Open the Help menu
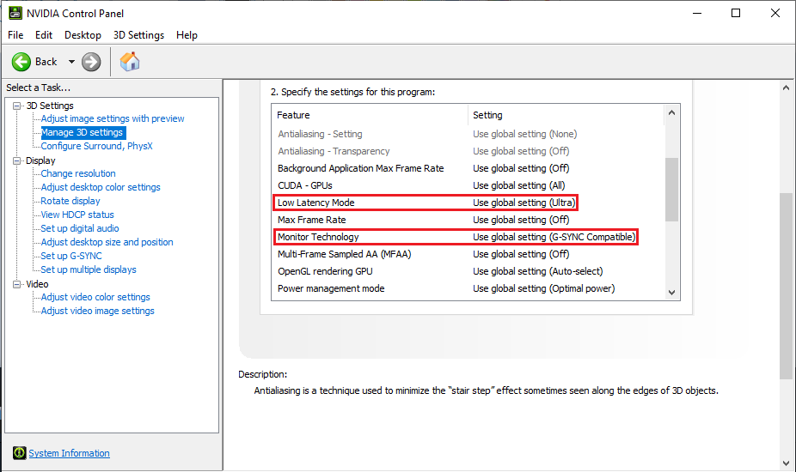This screenshot has width=796, height=472. tap(187, 35)
